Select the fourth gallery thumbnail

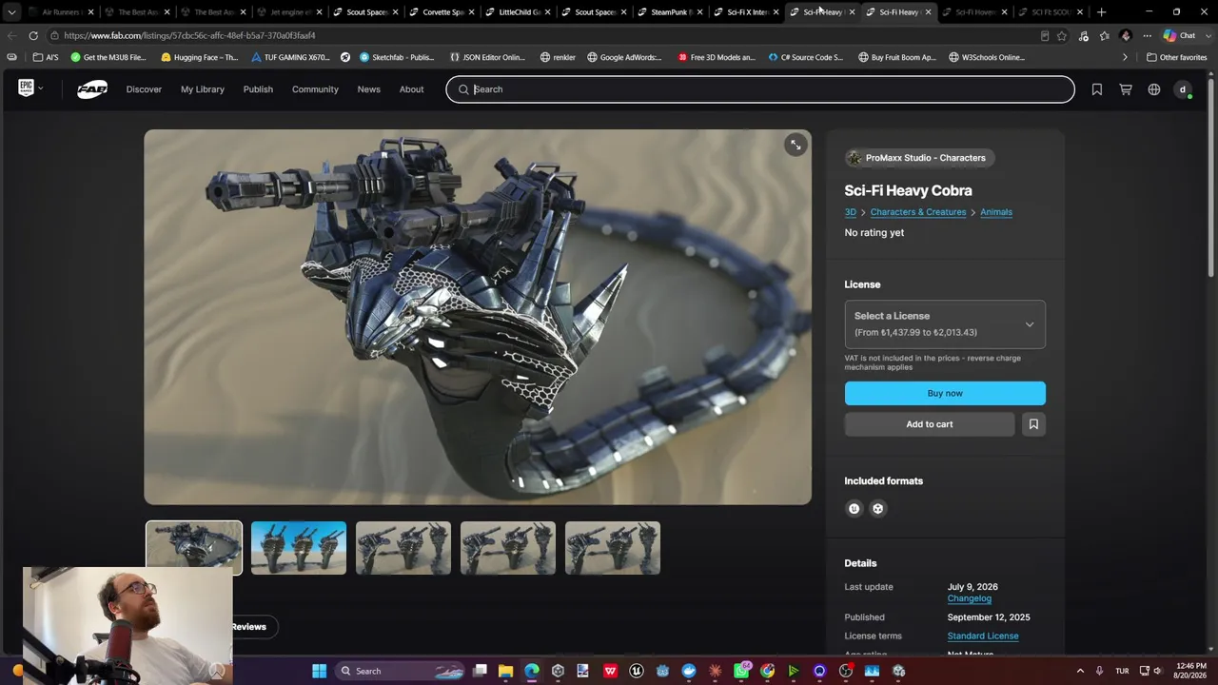click(508, 548)
